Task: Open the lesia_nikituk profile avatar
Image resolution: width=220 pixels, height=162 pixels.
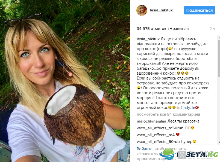Action: tap(142, 10)
